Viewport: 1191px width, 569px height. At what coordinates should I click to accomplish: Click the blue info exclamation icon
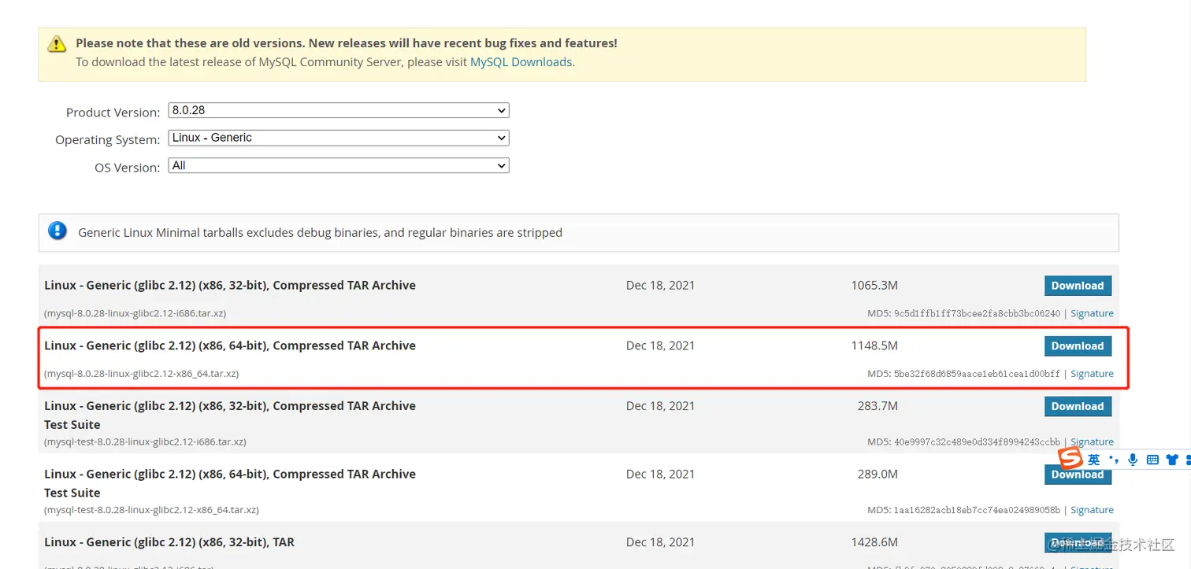pos(58,231)
